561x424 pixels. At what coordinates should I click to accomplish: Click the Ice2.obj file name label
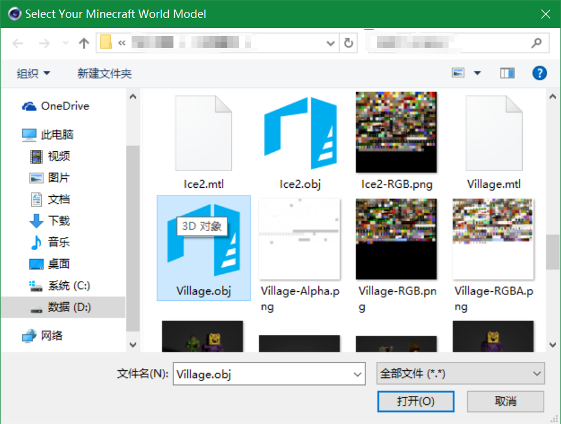300,184
